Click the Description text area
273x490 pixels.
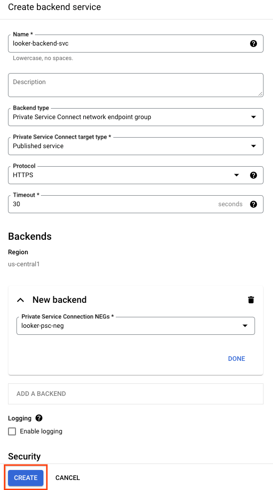click(x=136, y=85)
